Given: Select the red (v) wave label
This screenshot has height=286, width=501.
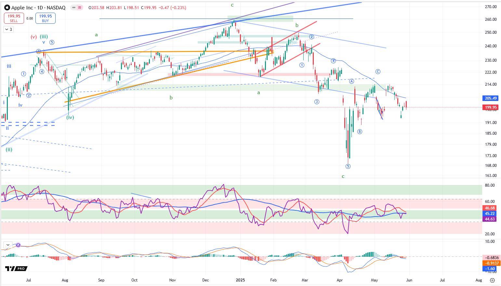Looking at the screenshot, I should [x=34, y=37].
